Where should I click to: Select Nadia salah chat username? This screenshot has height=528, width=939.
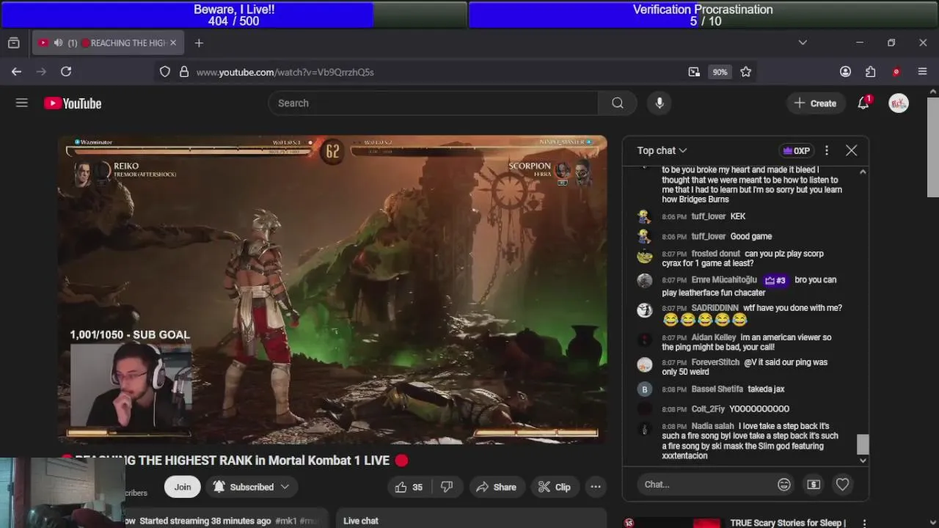click(712, 426)
